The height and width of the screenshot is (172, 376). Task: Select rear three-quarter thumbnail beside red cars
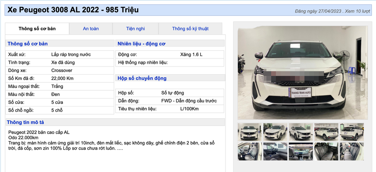pyautogui.click(x=326, y=132)
